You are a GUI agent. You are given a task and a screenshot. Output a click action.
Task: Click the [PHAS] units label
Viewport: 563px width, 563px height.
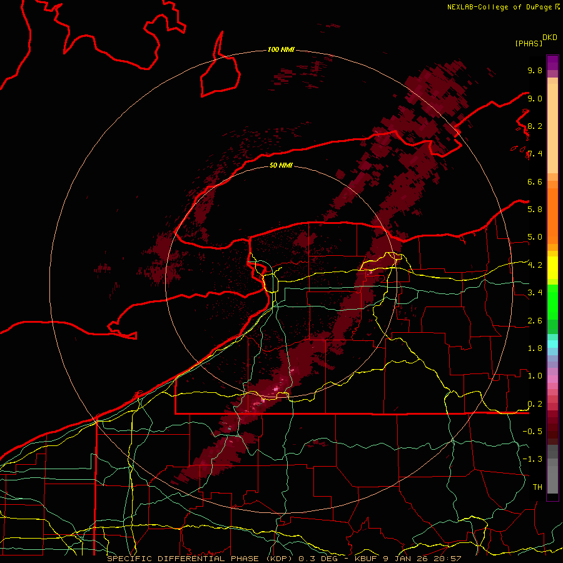click(529, 43)
